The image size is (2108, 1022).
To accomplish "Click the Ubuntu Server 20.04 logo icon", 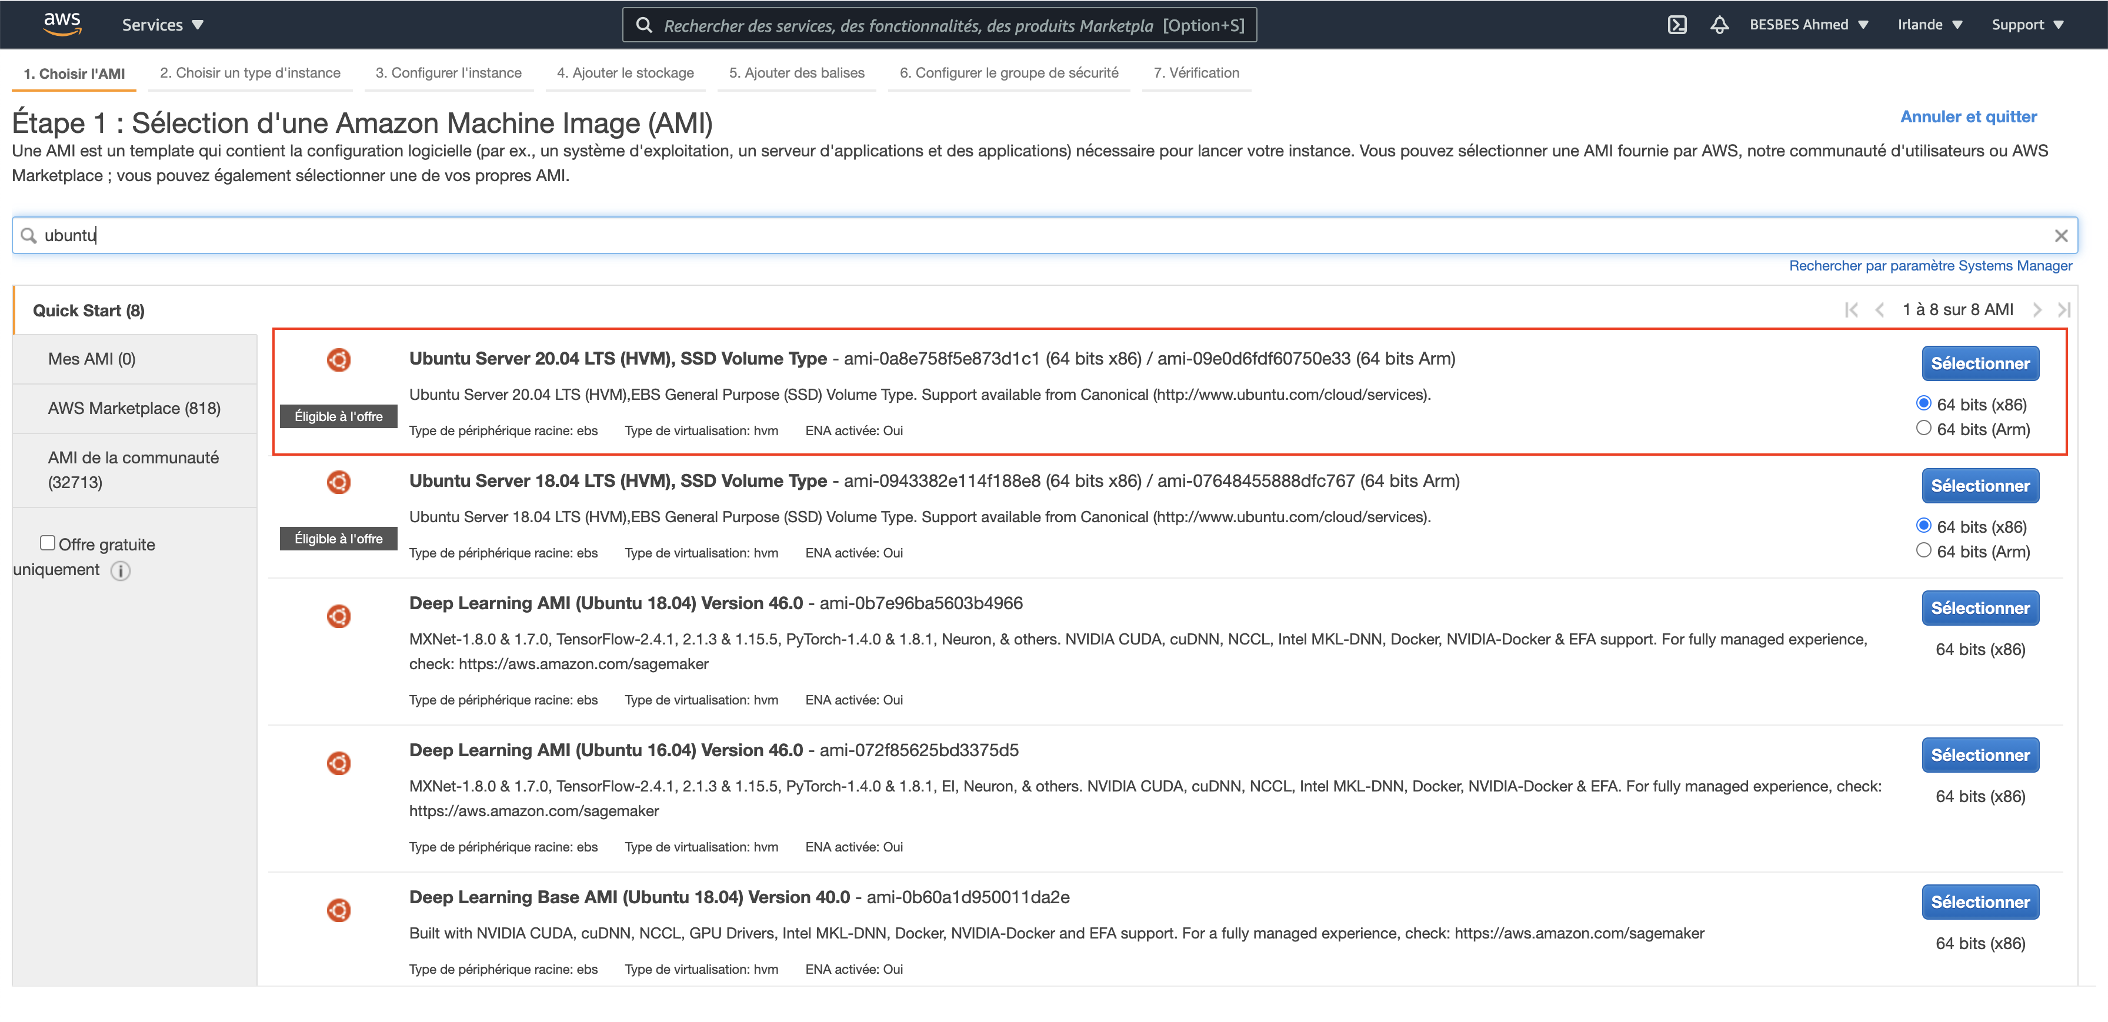I will coord(338,359).
